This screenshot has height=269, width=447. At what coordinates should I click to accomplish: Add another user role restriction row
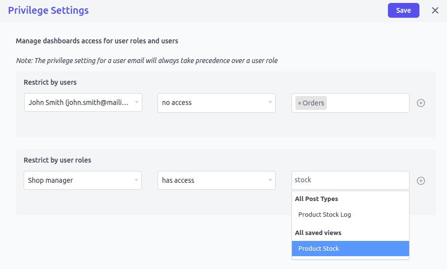[x=421, y=181]
